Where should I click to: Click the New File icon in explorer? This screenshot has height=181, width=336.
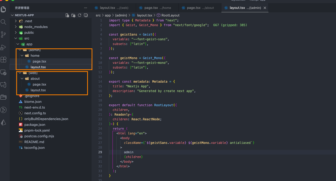pos(67,15)
